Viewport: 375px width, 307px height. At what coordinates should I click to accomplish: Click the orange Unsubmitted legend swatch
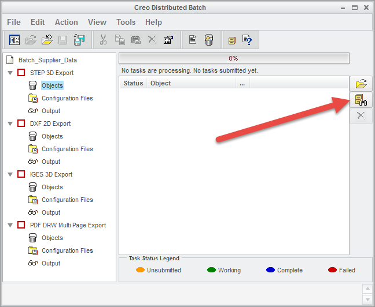tap(140, 270)
